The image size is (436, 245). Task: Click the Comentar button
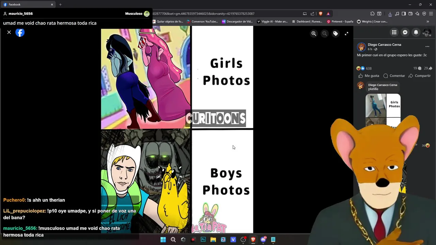[x=394, y=76]
